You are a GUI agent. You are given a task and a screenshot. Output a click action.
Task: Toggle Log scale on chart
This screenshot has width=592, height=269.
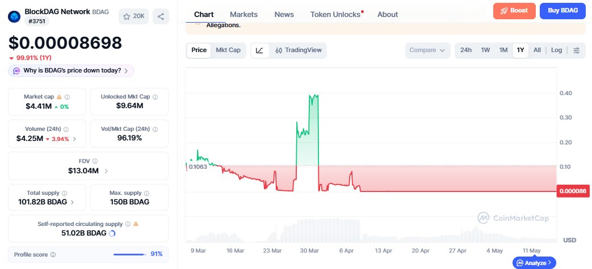click(556, 50)
